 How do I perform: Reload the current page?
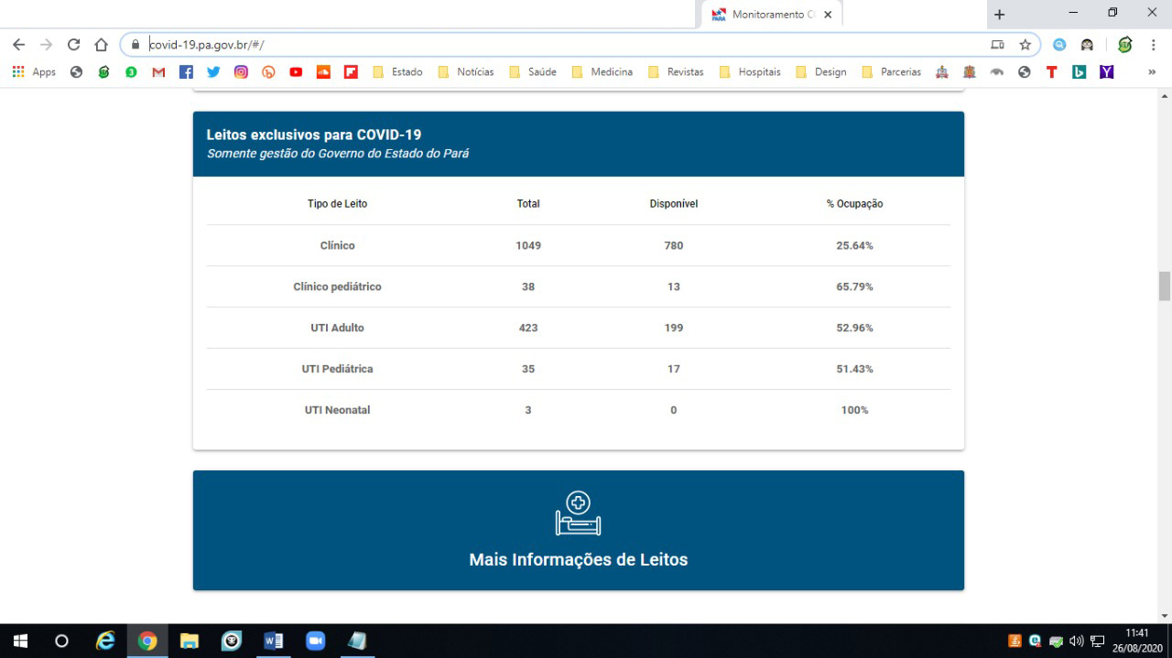pyautogui.click(x=74, y=45)
